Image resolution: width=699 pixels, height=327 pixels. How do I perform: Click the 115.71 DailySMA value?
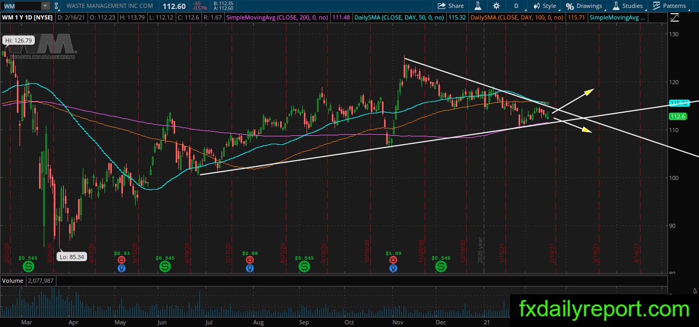pyautogui.click(x=578, y=17)
